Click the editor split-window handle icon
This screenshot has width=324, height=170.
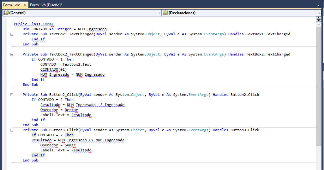click(319, 19)
